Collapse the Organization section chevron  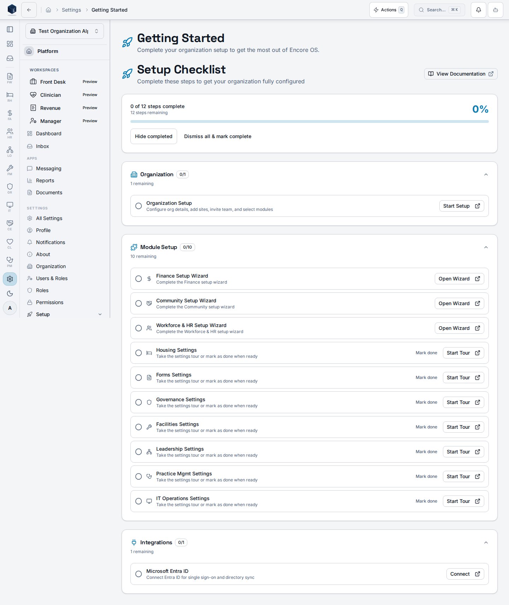pyautogui.click(x=486, y=174)
